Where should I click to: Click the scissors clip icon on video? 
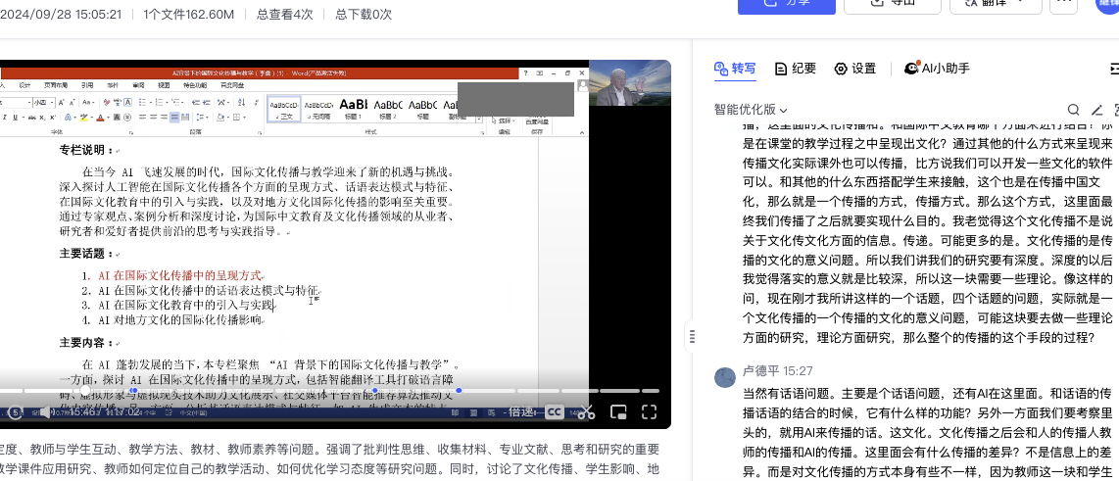(586, 411)
